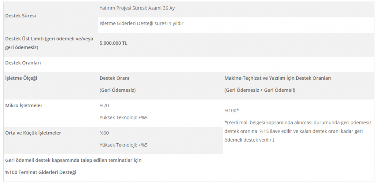Viewport: 377px width, 184px height.
Task: Select the "Mikro İşletmeler" row label
Action: [24, 105]
